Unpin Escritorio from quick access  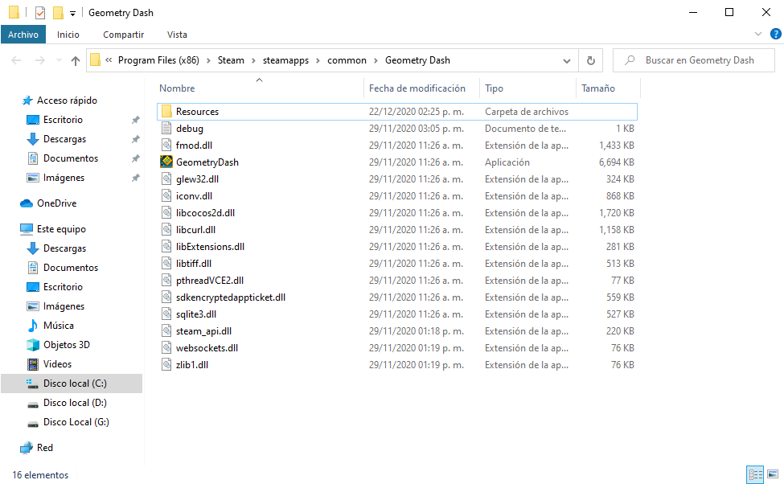coord(136,120)
